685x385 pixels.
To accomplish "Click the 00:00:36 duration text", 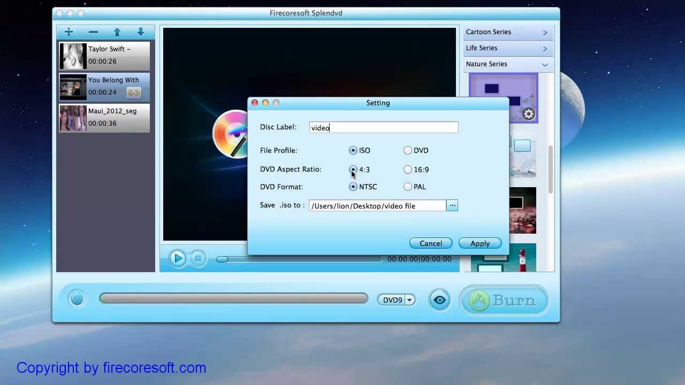I will pos(102,124).
